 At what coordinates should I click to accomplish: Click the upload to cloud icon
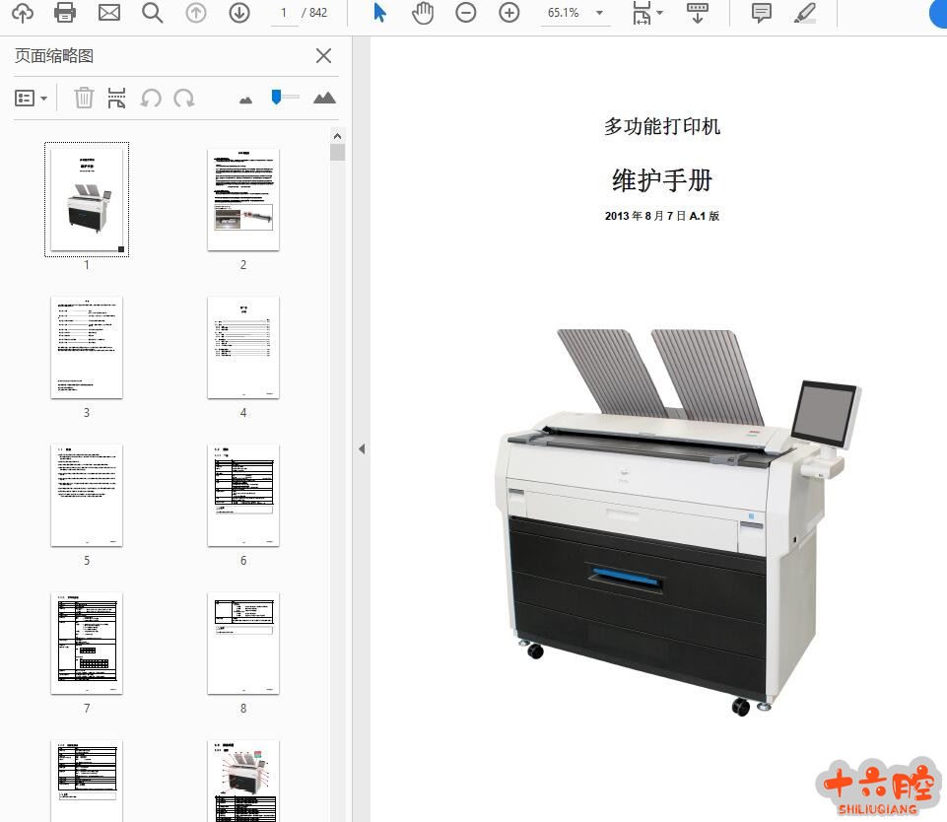coord(22,13)
